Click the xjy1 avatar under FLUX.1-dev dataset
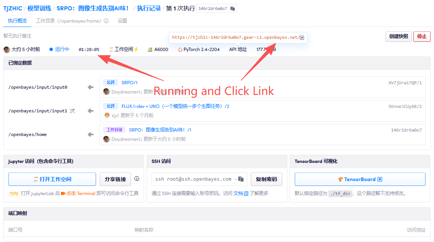The height and width of the screenshot is (242, 434). (x=107, y=115)
